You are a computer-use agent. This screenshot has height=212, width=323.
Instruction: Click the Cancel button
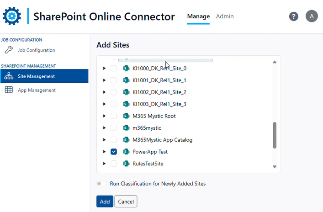[126, 201]
